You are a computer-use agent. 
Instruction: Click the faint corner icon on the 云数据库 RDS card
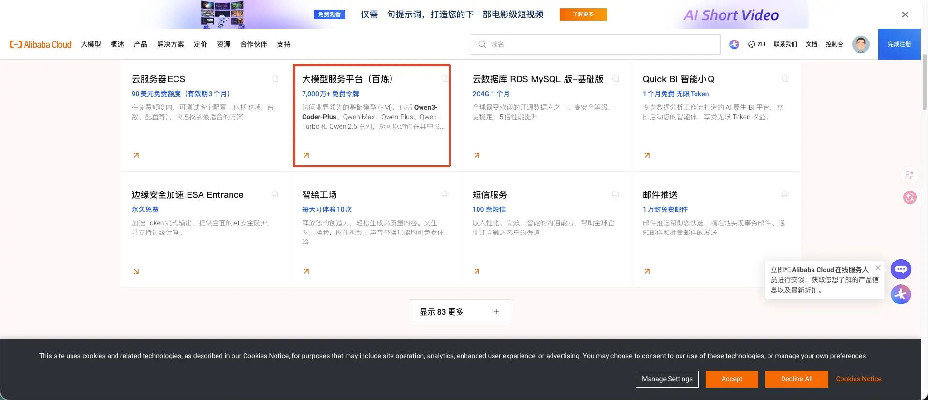(x=616, y=78)
